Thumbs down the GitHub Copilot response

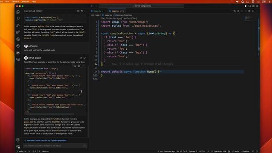pos(85,58)
